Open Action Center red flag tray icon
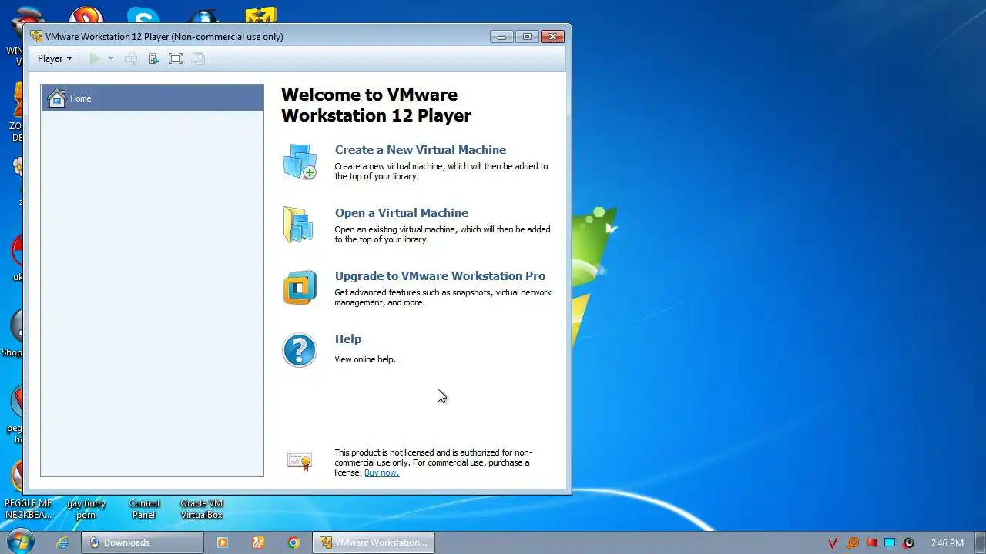 [x=871, y=543]
